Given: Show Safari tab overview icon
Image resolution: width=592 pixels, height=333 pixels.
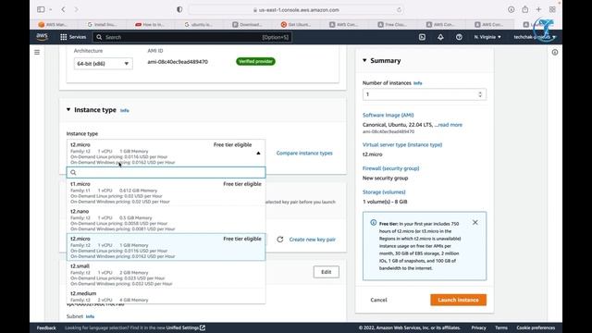Looking at the screenshot, I should (x=552, y=9).
